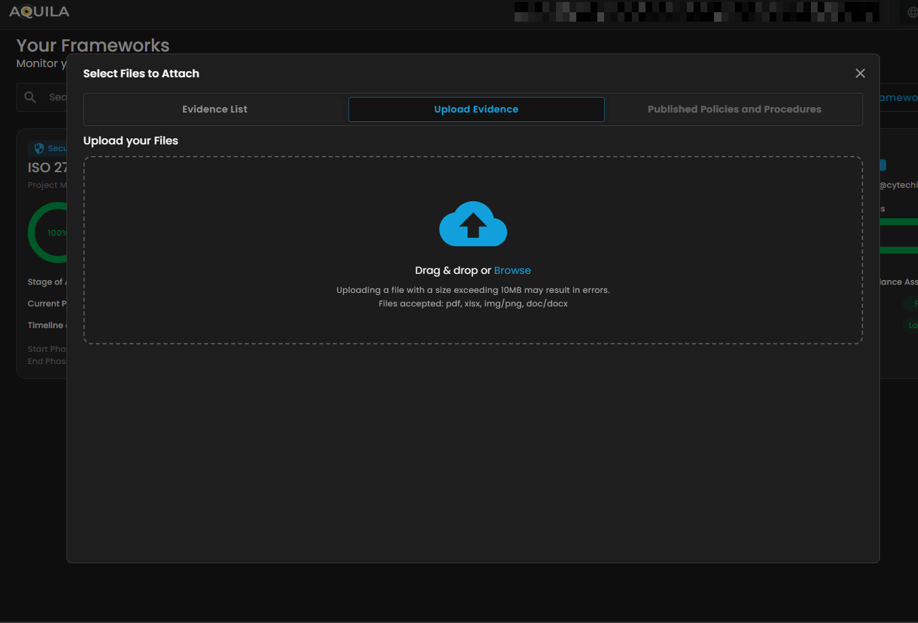
Task: Click the cloud upload icon
Action: (x=473, y=224)
